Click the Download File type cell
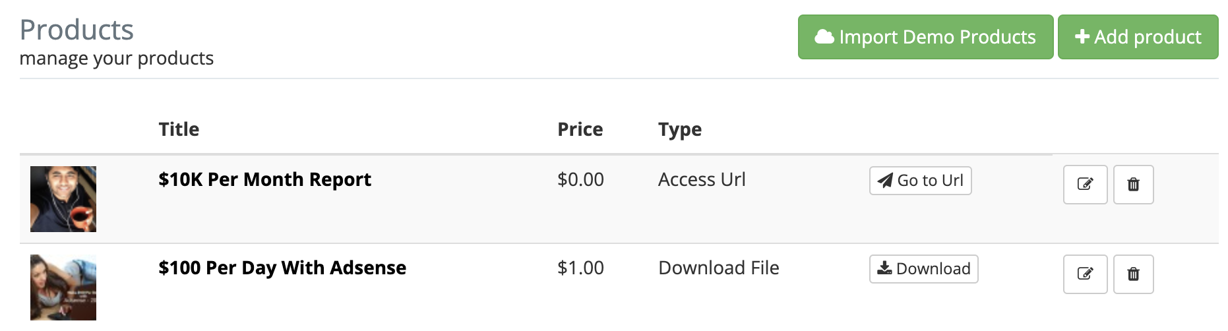Viewport: 1228px width, 331px height. [x=719, y=268]
